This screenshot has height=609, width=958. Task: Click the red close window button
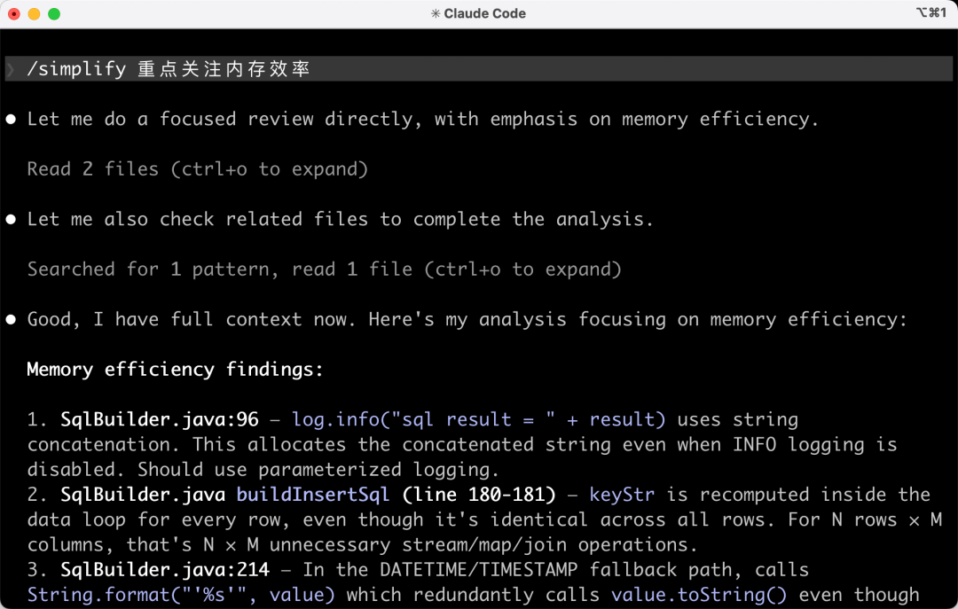tap(14, 13)
